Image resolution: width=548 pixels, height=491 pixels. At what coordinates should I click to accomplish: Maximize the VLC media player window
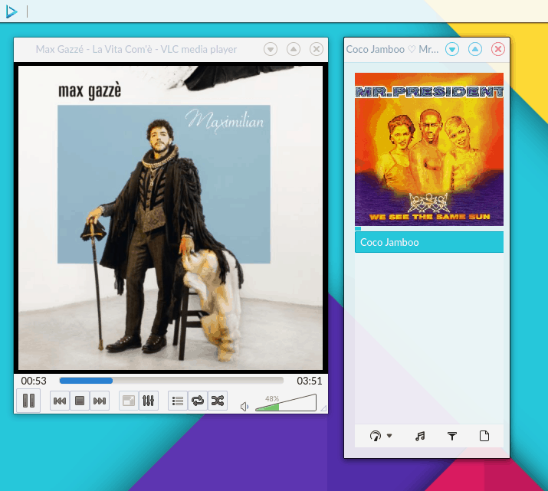pyautogui.click(x=294, y=49)
